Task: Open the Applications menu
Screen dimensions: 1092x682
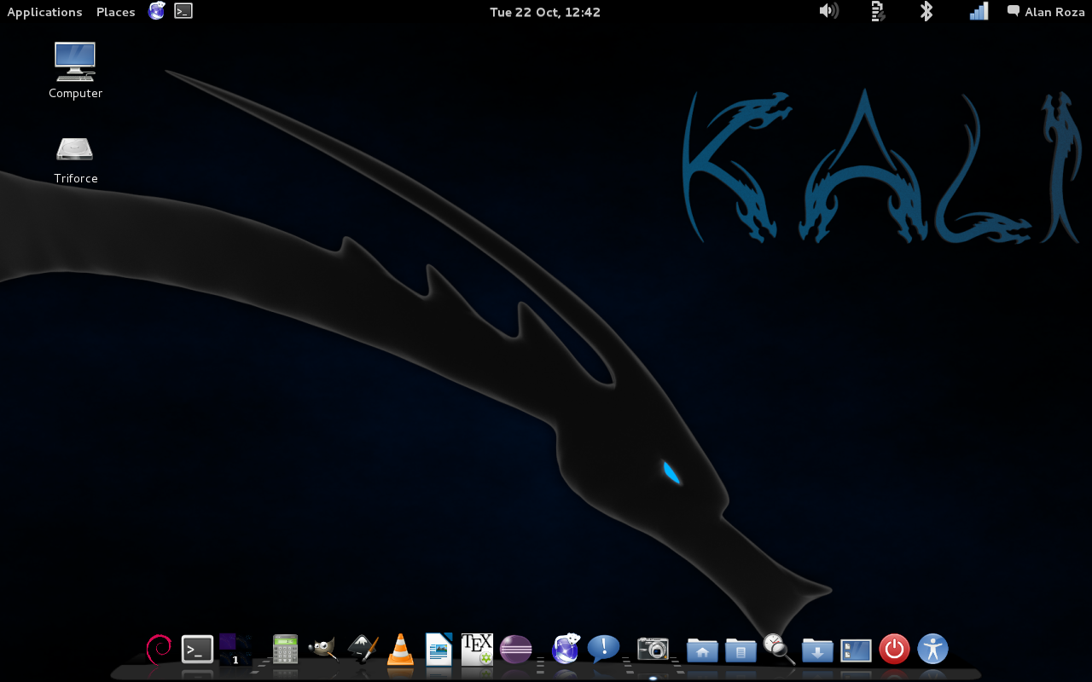Action: (44, 12)
